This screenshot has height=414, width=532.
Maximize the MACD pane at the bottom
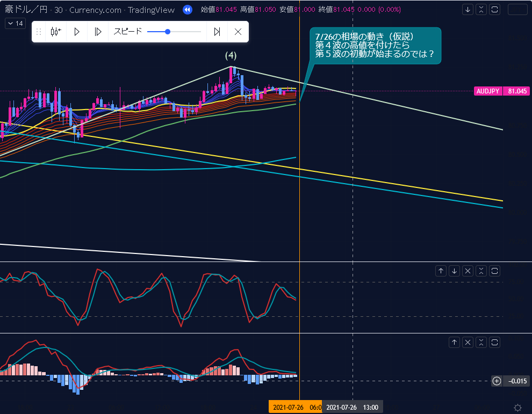coord(495,342)
